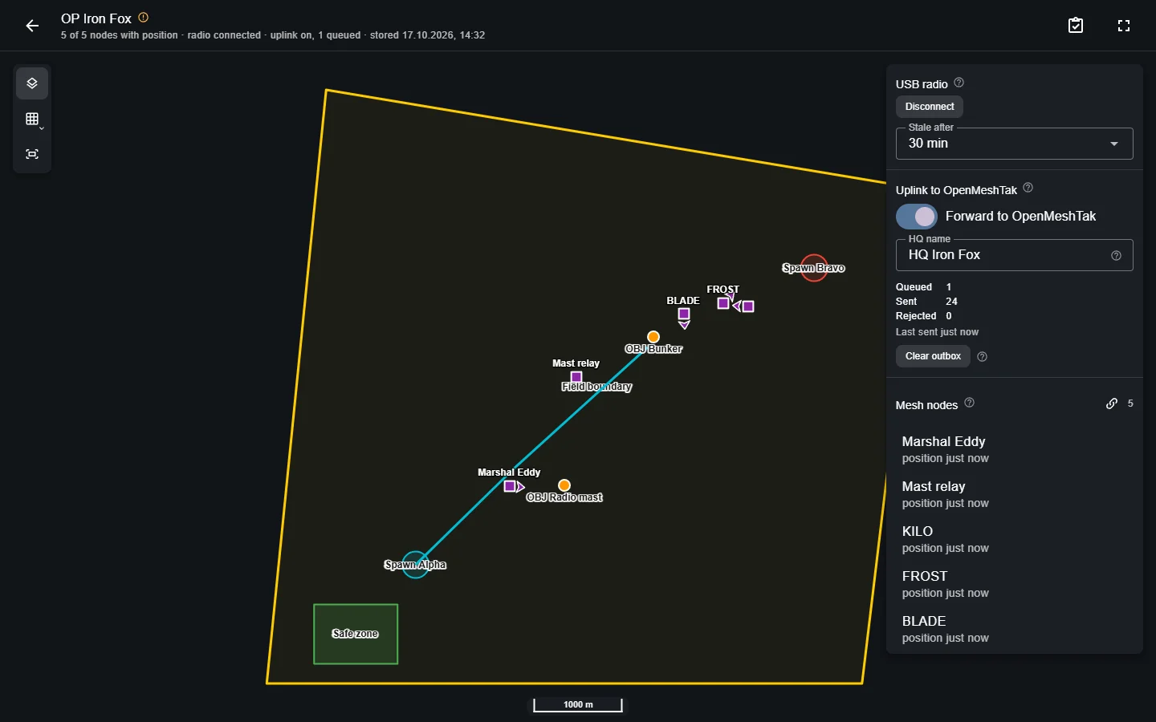Clear the outbox
The height and width of the screenshot is (722, 1156).
click(933, 356)
